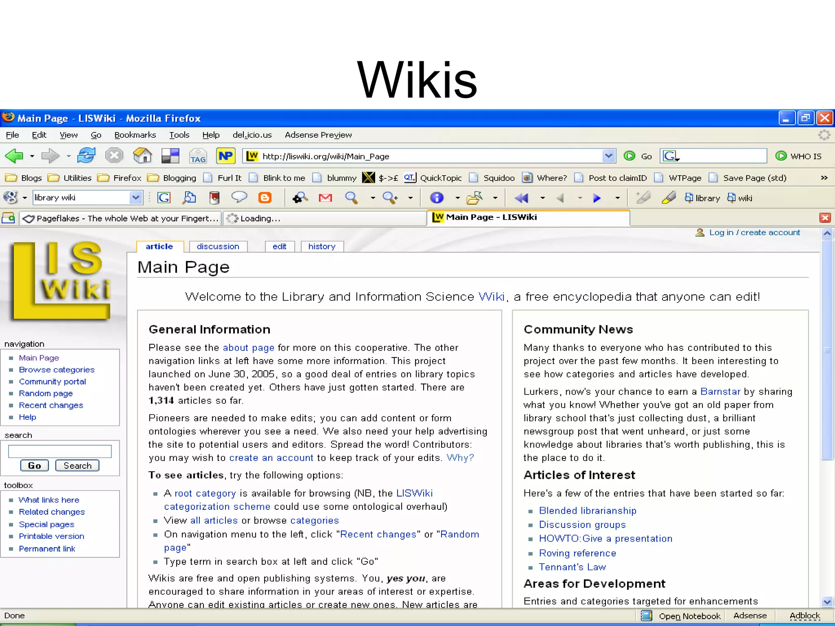Click the QuickTopic bookmark

(433, 178)
